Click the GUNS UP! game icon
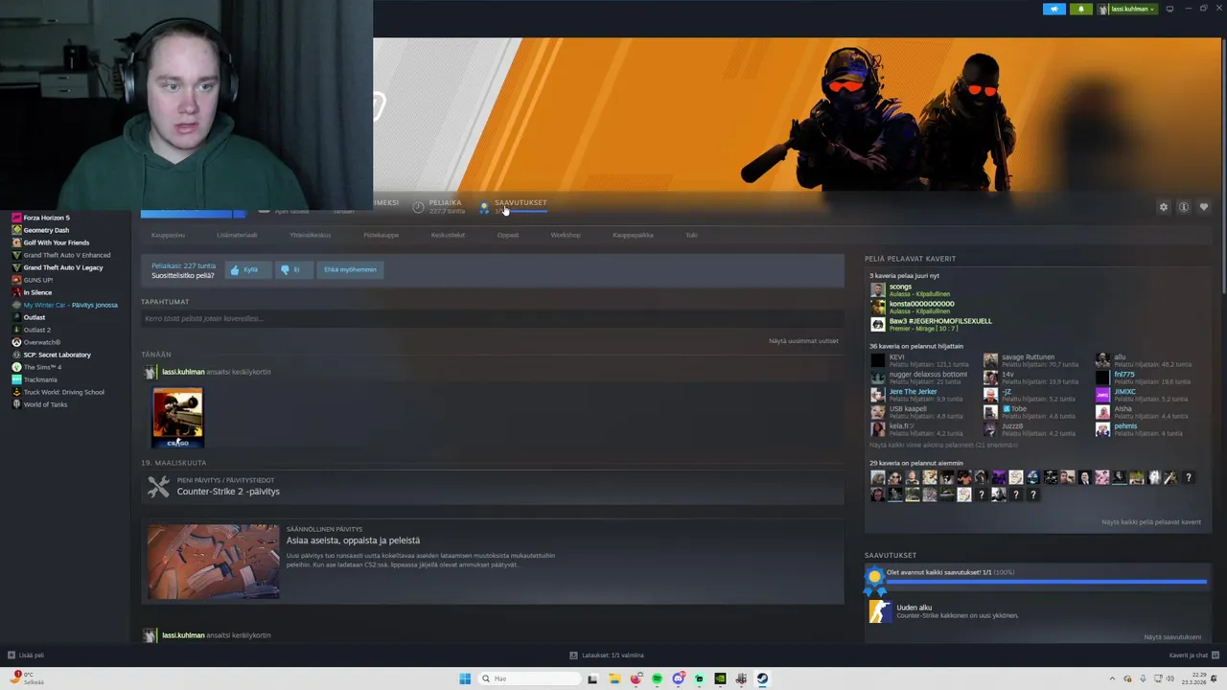 coord(16,280)
